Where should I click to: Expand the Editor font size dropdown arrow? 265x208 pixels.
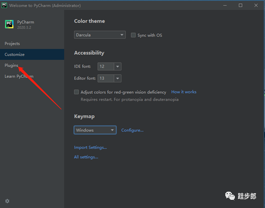(118, 78)
